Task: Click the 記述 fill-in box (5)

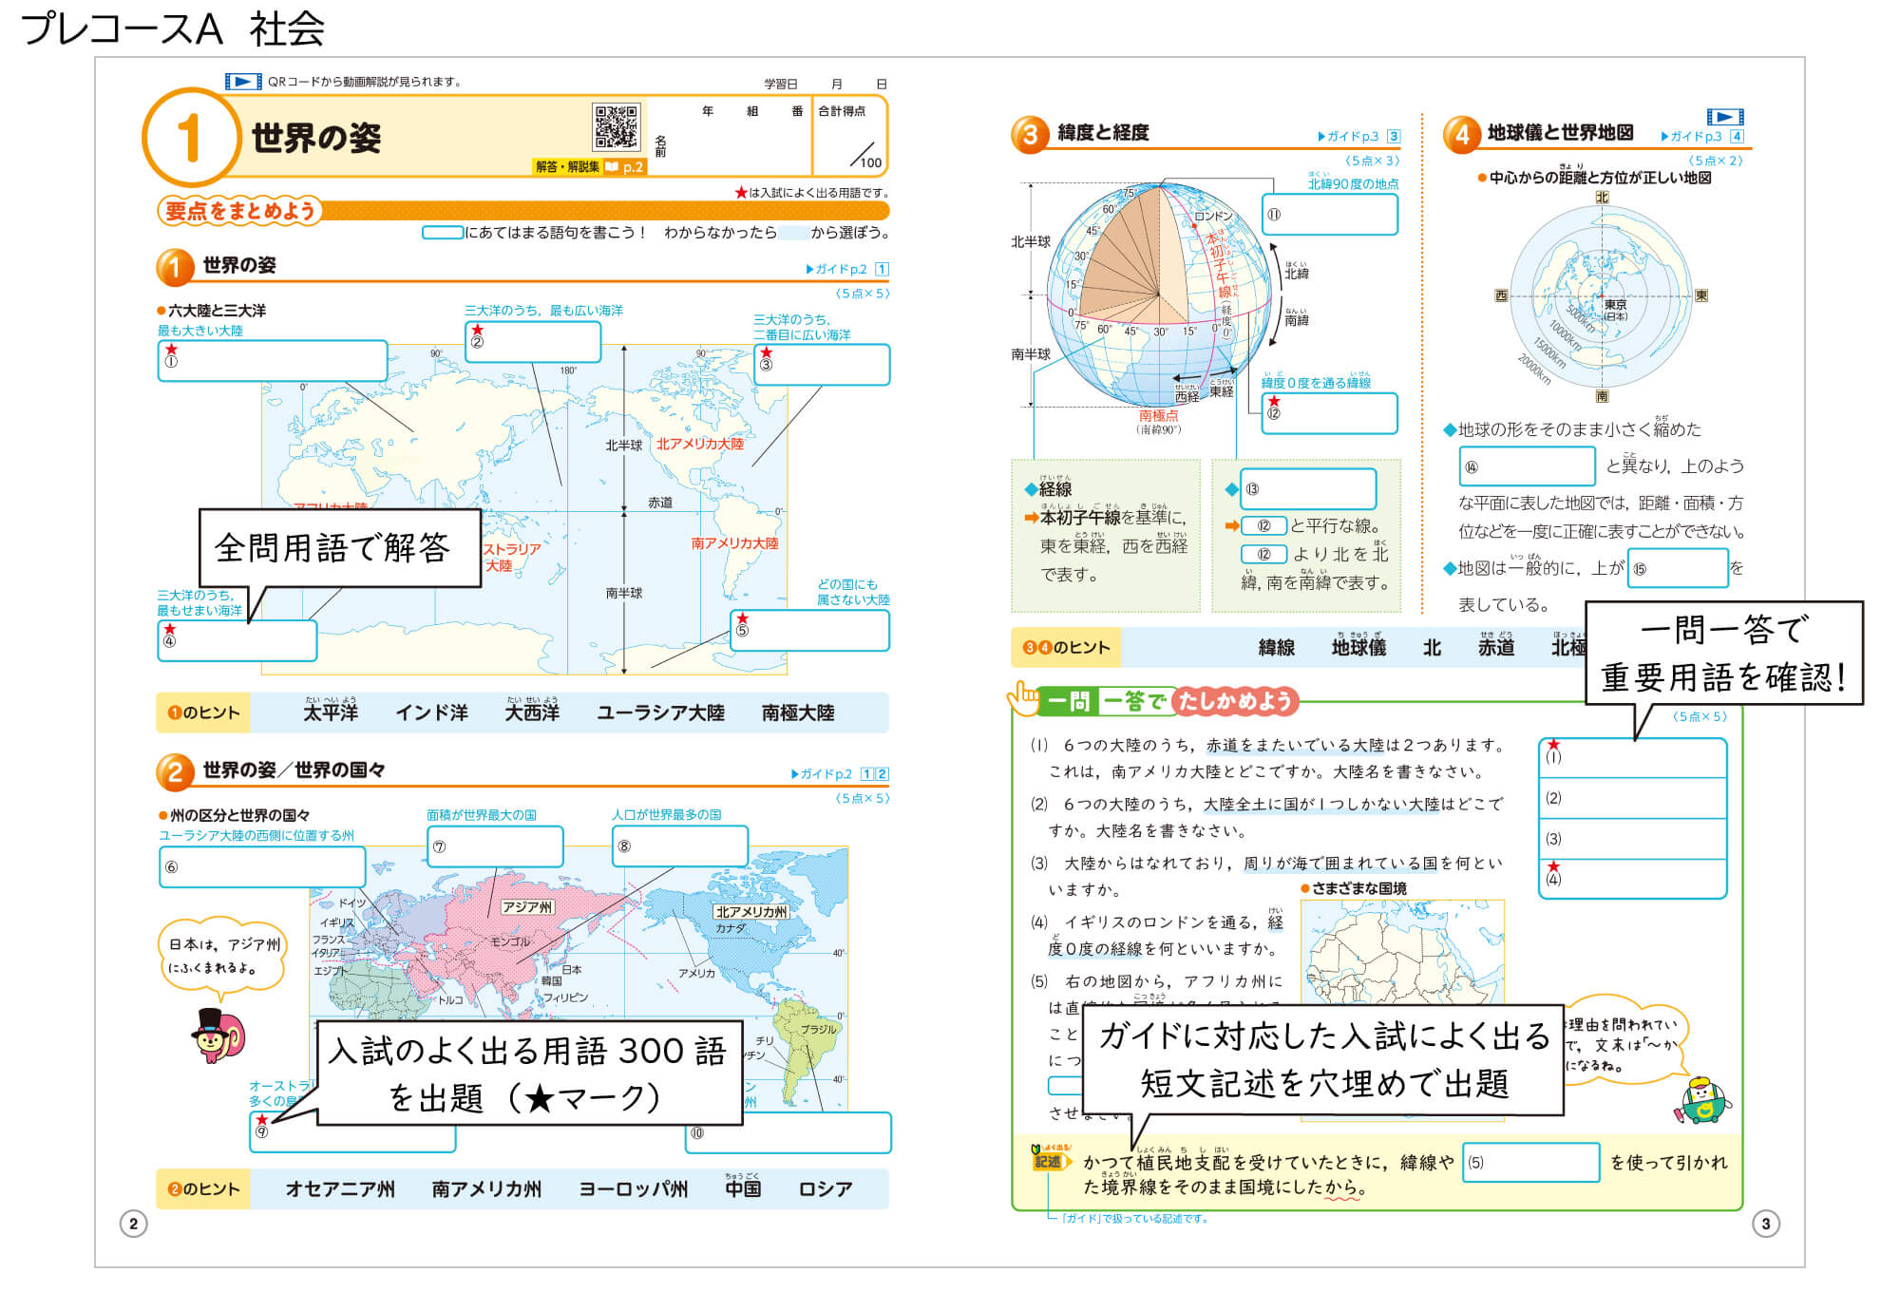Action: coord(1531,1163)
